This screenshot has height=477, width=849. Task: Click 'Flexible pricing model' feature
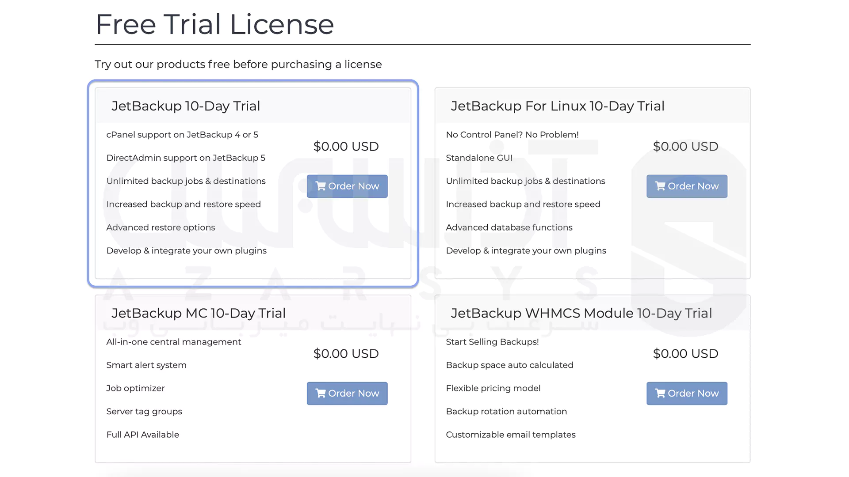(493, 388)
